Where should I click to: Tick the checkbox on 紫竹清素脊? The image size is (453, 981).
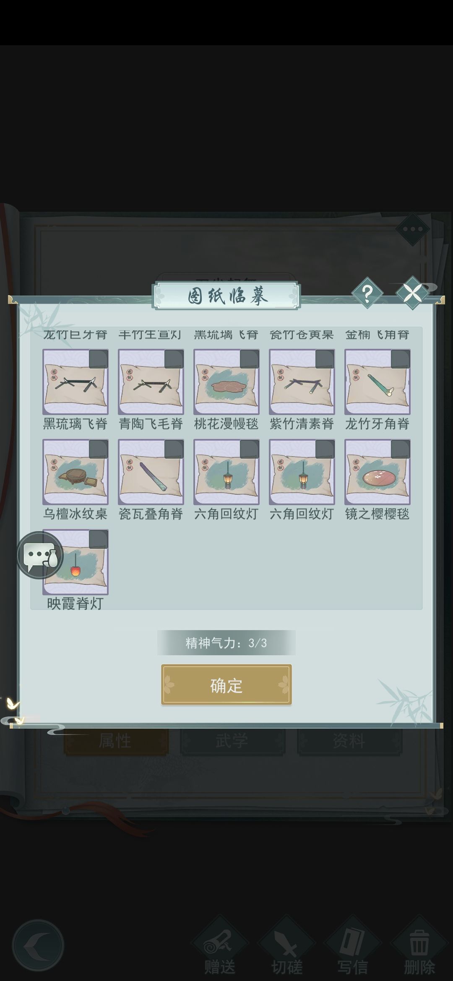(325, 359)
